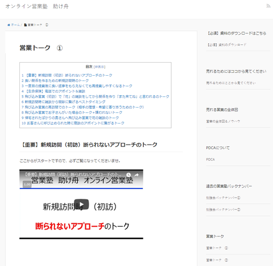Viewport: 273px width, 266px height.
Task: Open TOC item 8 お子さんがいた場合のトーク
Action: [72, 112]
